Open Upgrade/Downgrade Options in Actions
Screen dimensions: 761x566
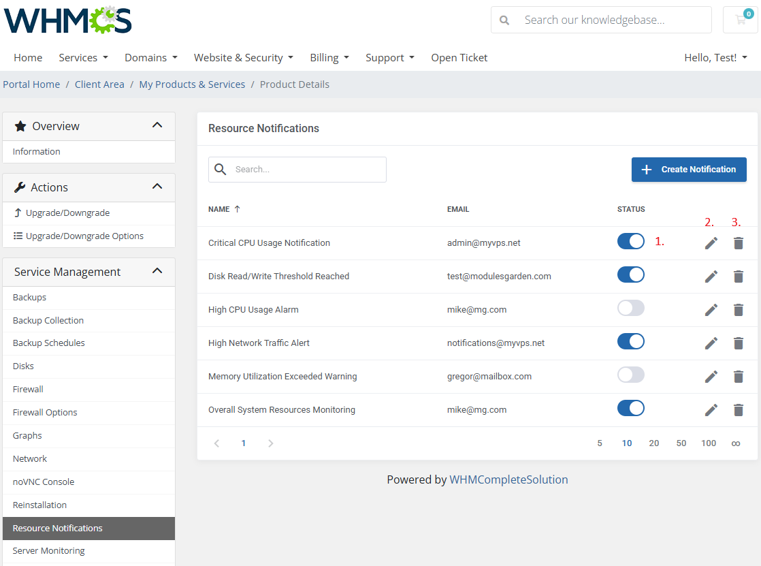point(88,236)
